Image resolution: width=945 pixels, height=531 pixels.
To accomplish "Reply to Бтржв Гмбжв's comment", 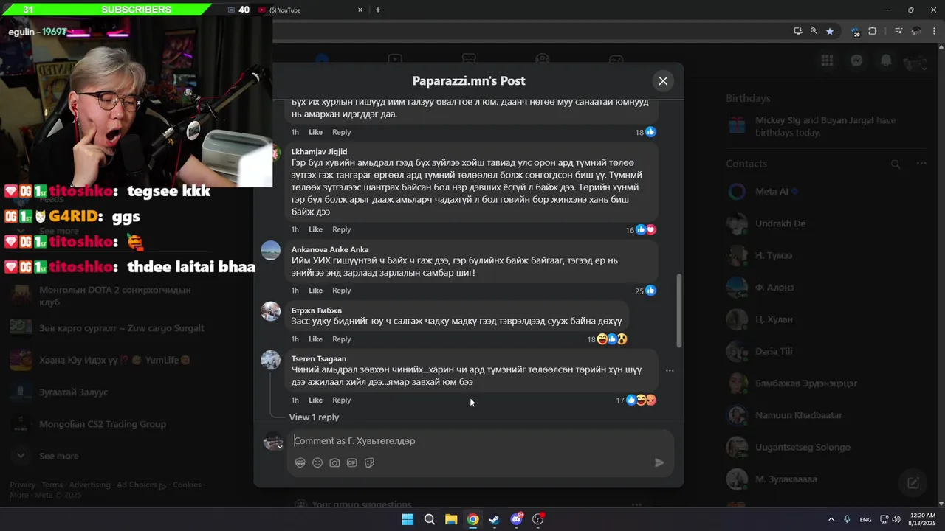I will [341, 339].
